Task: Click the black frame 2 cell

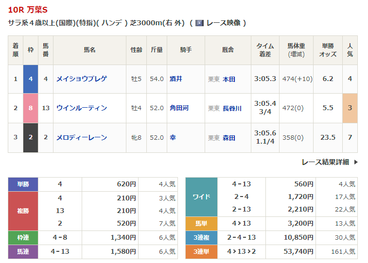Action: click(31, 138)
